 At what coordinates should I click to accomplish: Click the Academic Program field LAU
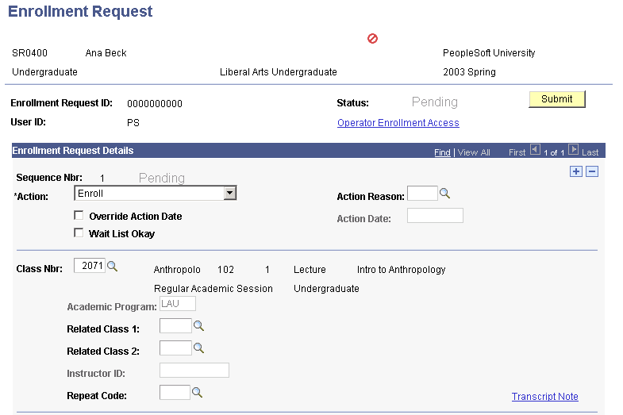pos(178,304)
